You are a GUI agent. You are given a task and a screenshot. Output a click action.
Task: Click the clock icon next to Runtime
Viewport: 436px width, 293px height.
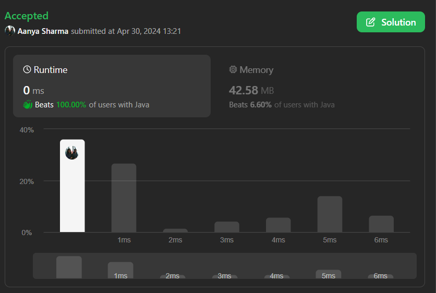pos(27,69)
